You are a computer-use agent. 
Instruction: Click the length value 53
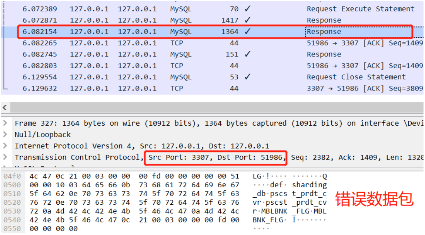coord(234,77)
